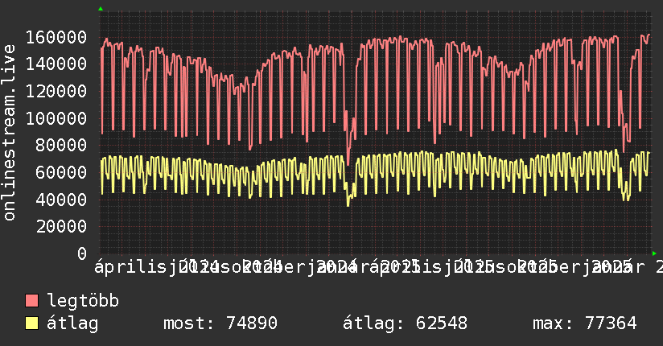The height and width of the screenshot is (346, 663).
Task: Click the red legtöbb legend swatch
Action: click(31, 300)
